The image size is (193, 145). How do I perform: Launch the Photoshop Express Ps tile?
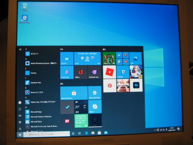coord(136,85)
